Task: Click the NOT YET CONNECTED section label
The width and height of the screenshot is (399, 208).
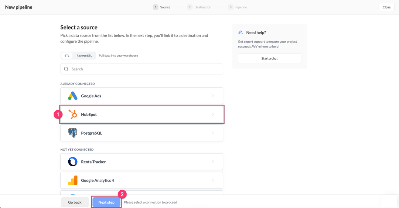Action: 77,150
